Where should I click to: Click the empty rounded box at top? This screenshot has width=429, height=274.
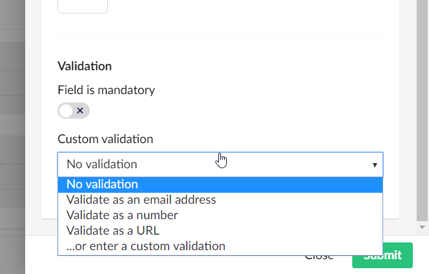point(83,6)
